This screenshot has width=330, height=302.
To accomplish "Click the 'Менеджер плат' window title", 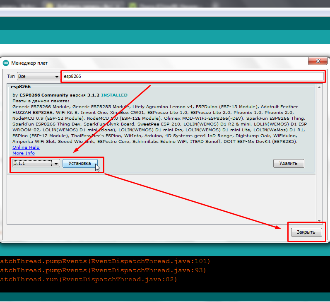I will click(x=29, y=63).
